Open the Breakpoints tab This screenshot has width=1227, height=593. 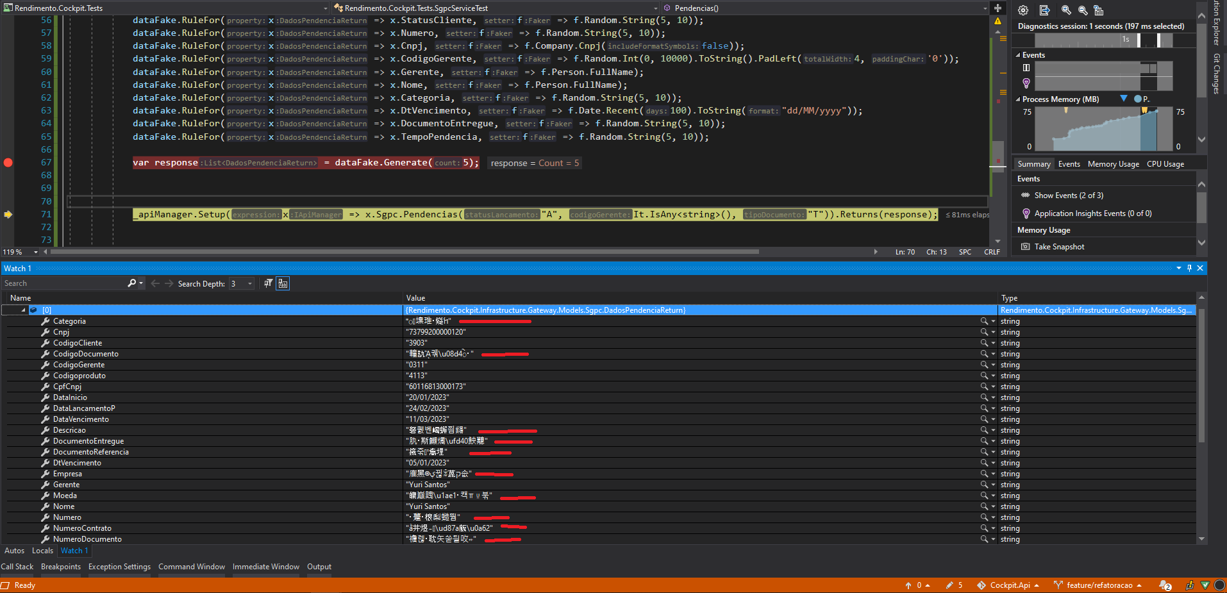coord(61,567)
